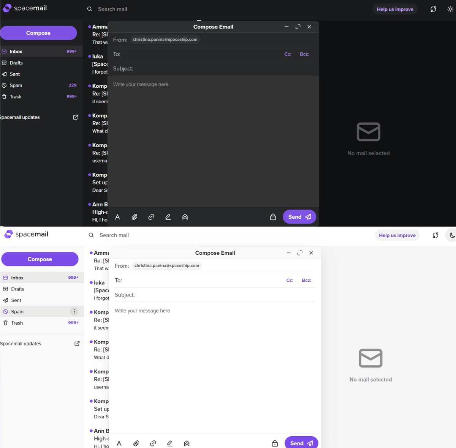
Task: Open Trash folder in light theme
Action: click(41, 323)
